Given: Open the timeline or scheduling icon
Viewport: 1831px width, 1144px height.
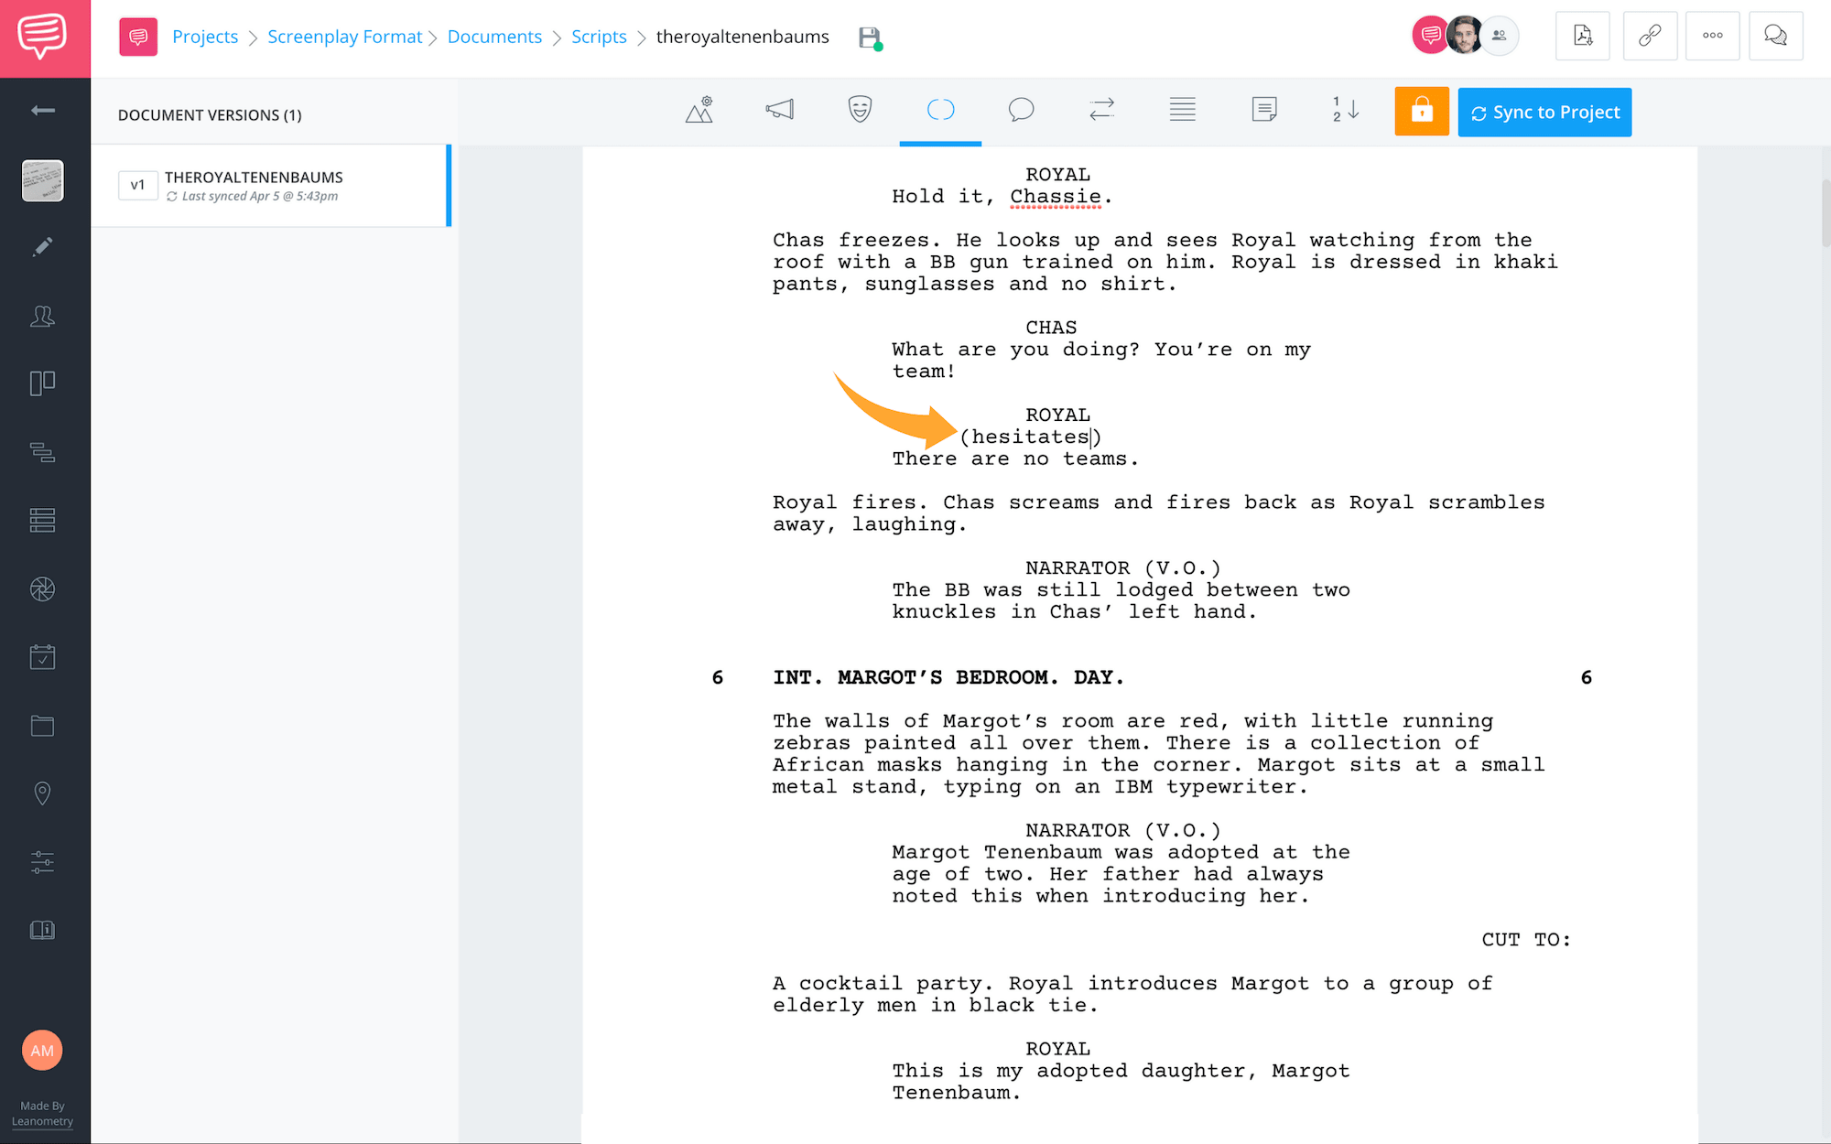Looking at the screenshot, I should (44, 658).
